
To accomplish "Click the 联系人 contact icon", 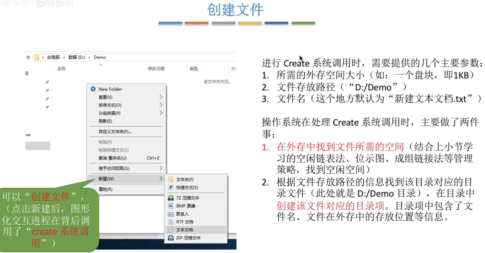I will click(171, 214).
